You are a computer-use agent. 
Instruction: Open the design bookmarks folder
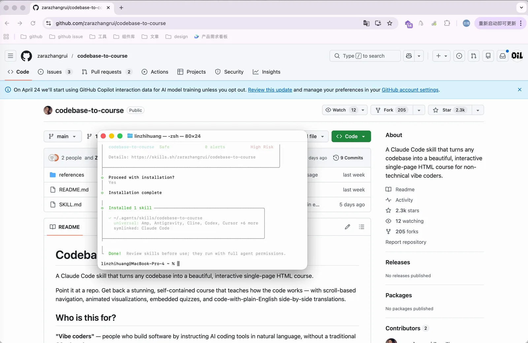pos(177,37)
